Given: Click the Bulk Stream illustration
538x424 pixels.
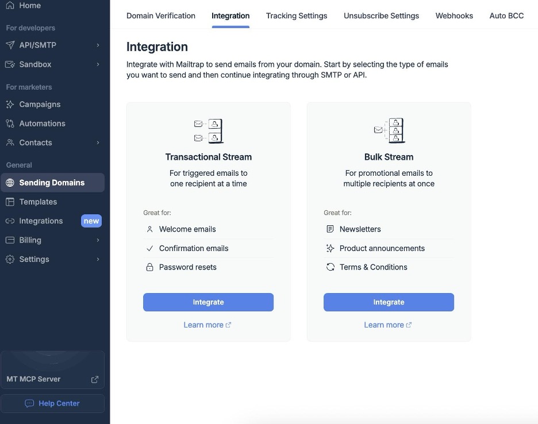Looking at the screenshot, I should (389, 131).
